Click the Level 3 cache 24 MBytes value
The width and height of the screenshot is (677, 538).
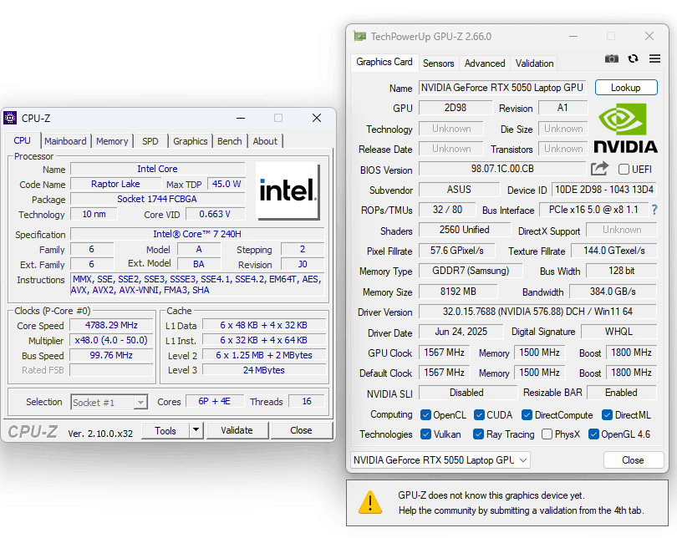tap(264, 370)
